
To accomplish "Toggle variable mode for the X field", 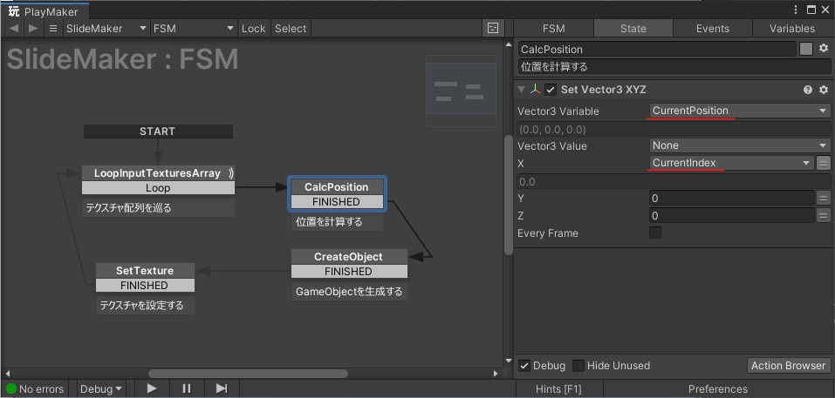I will 824,163.
